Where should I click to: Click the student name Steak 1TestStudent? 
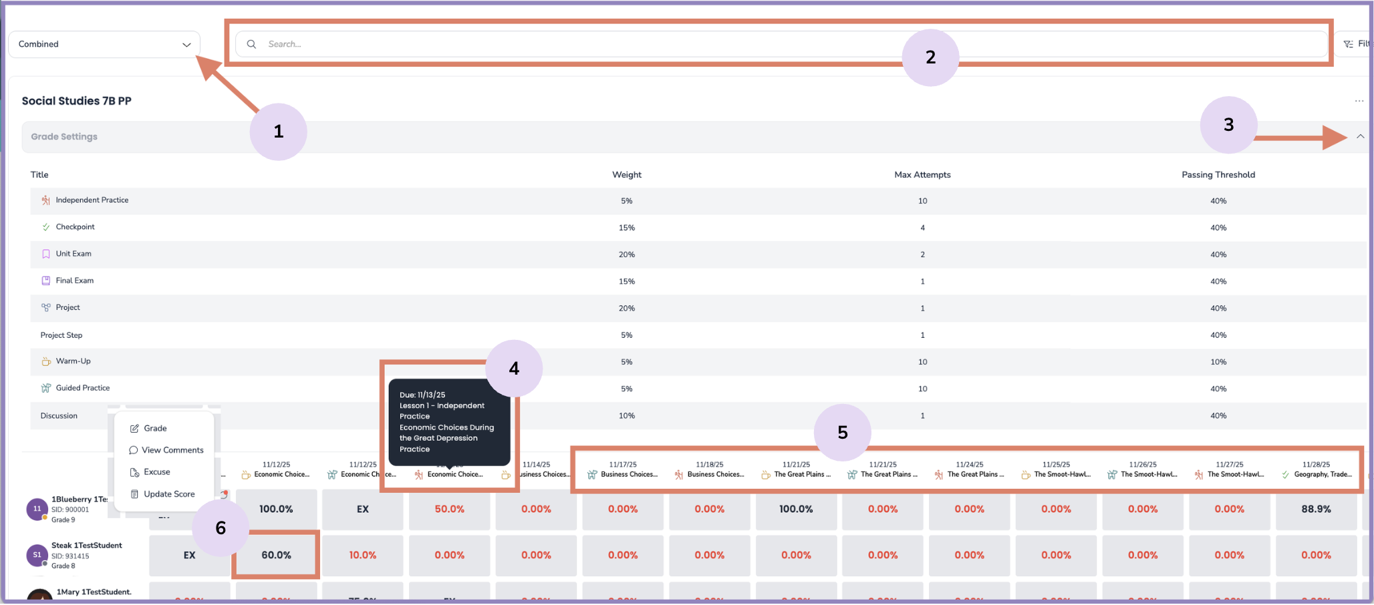tap(86, 545)
